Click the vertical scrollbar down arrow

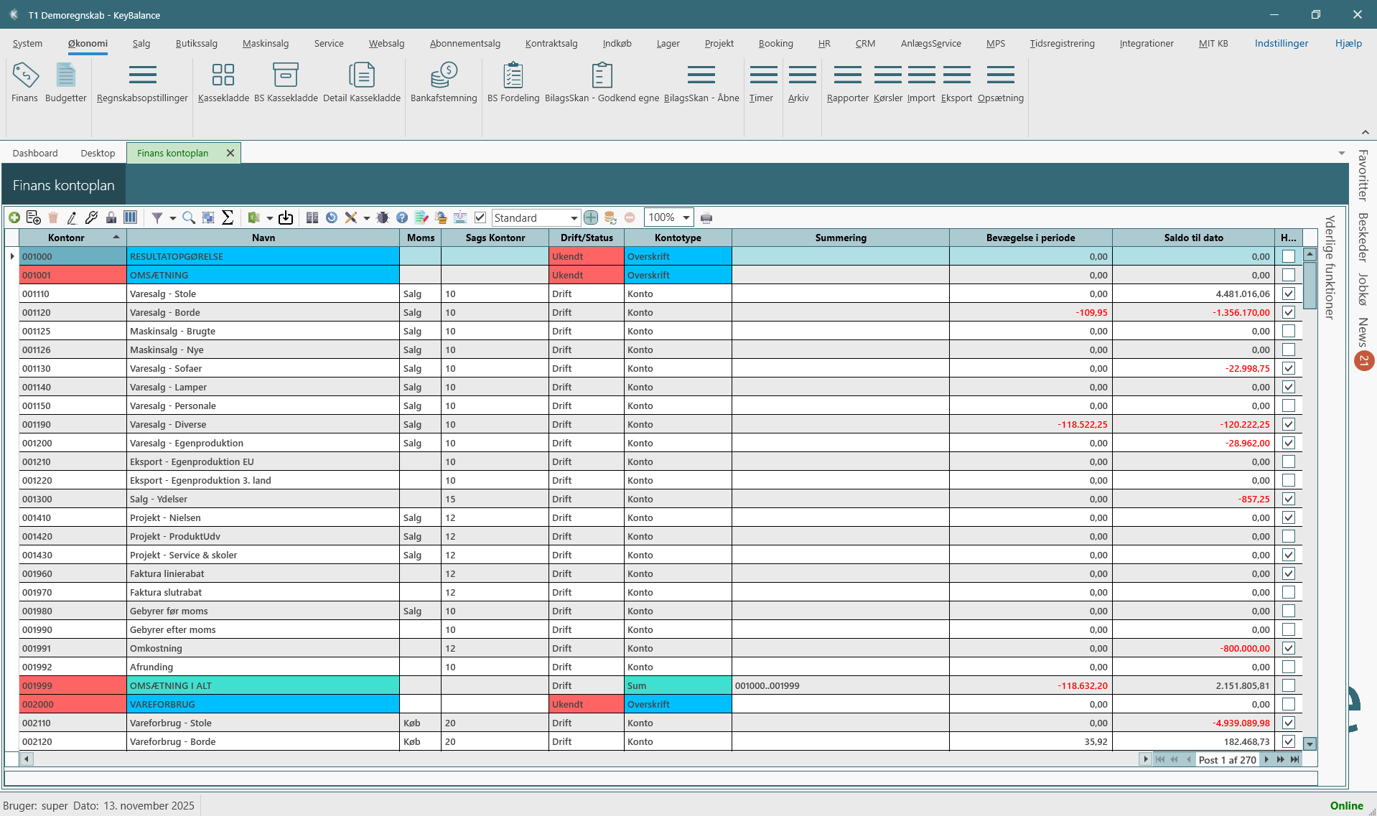tap(1310, 744)
